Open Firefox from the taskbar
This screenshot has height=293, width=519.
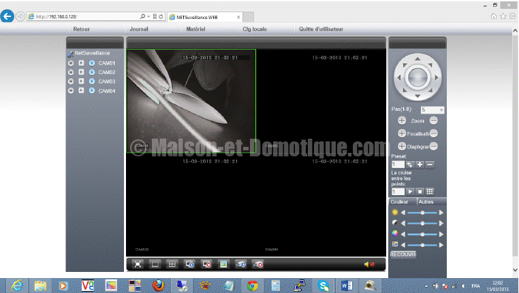coord(158,286)
